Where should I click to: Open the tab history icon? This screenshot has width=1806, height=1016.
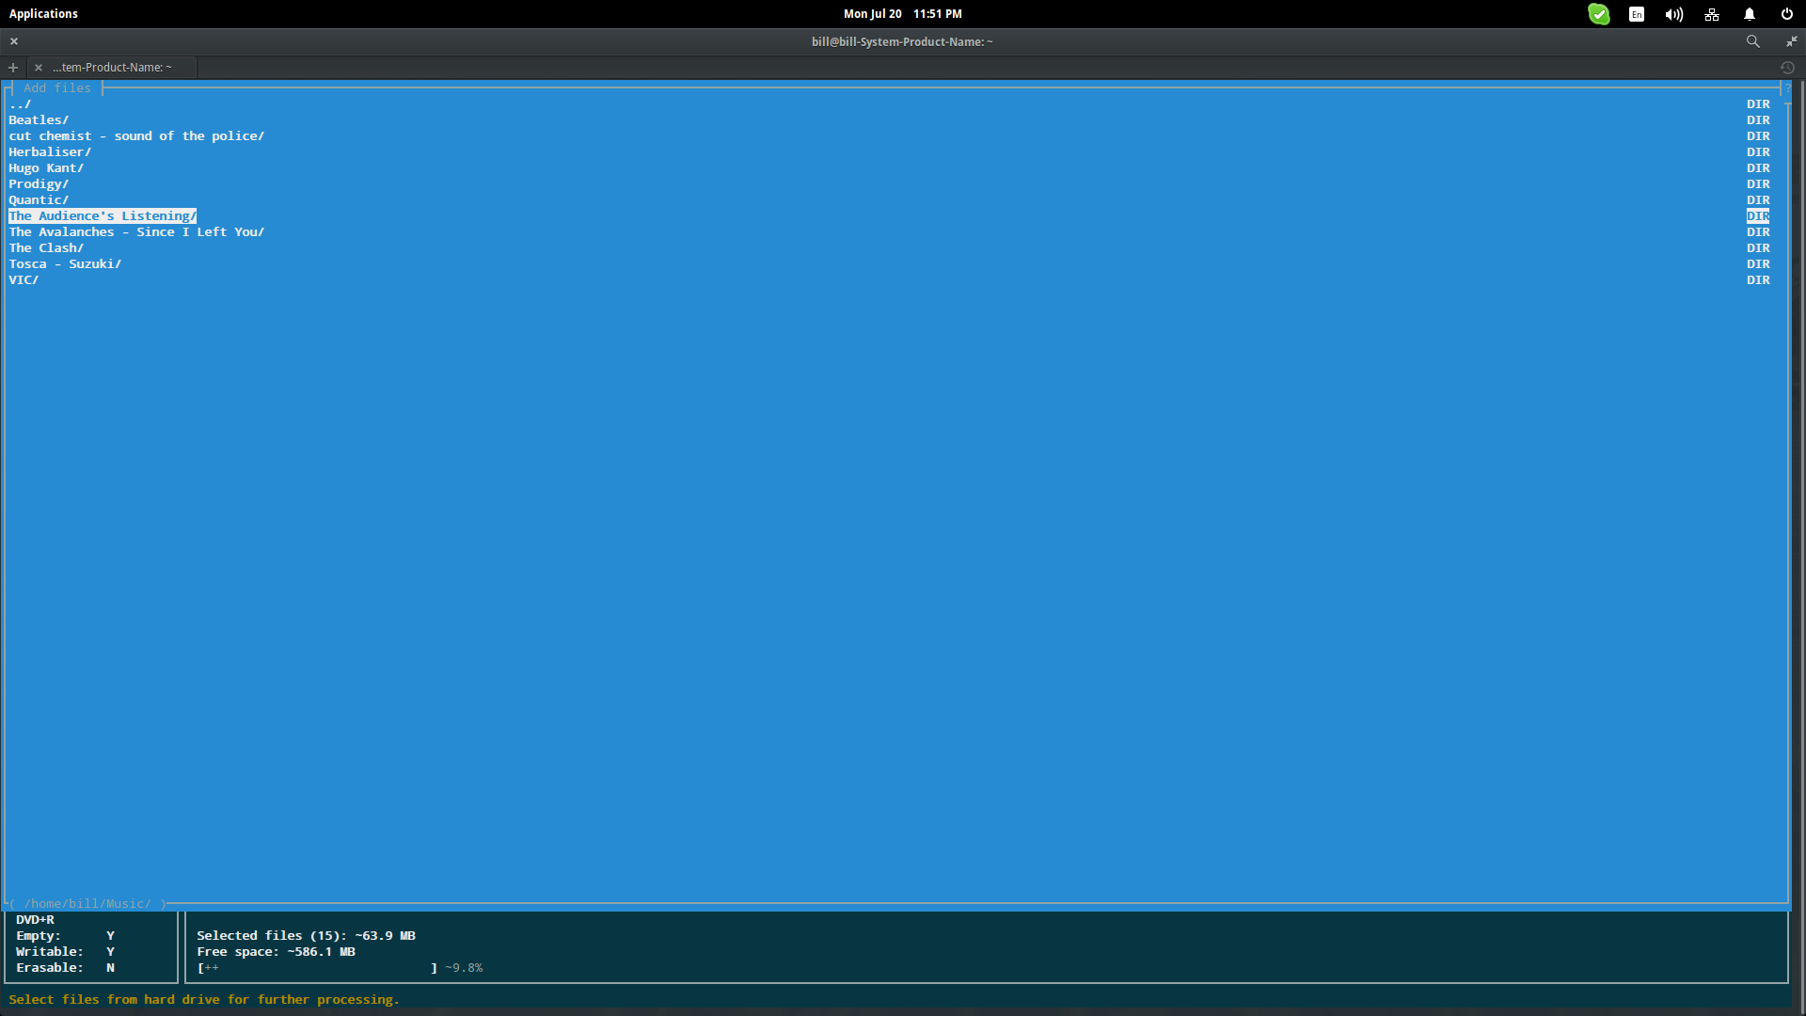(1787, 68)
